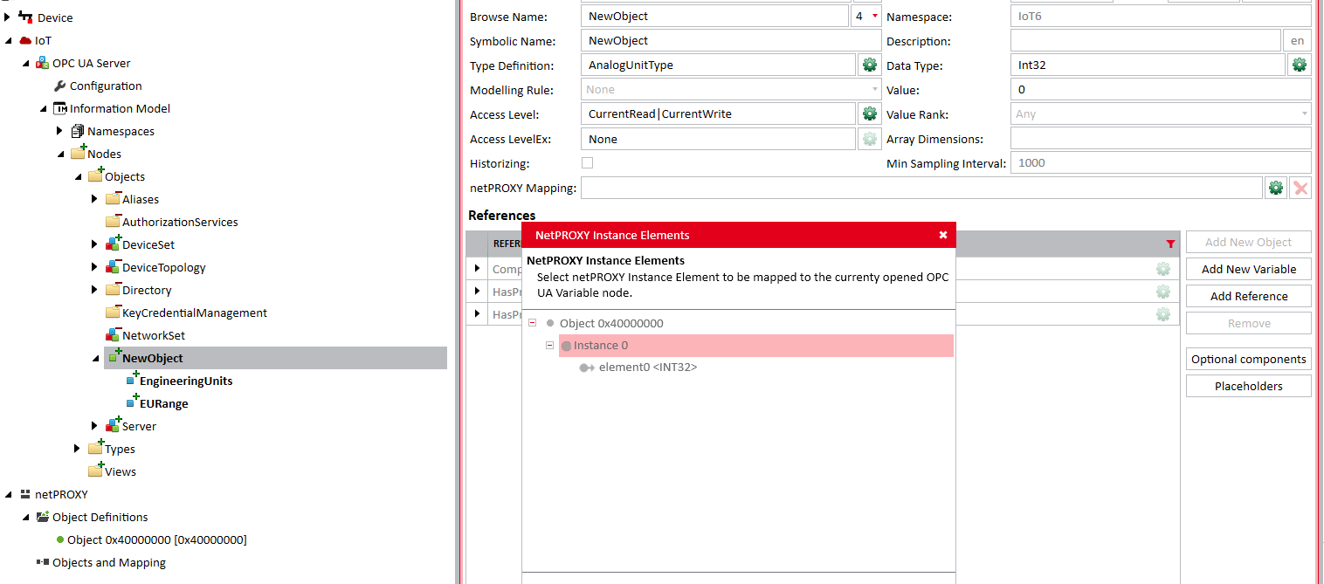1324x584 pixels.
Task: Open the Value Rank dropdown
Action: pos(1305,113)
